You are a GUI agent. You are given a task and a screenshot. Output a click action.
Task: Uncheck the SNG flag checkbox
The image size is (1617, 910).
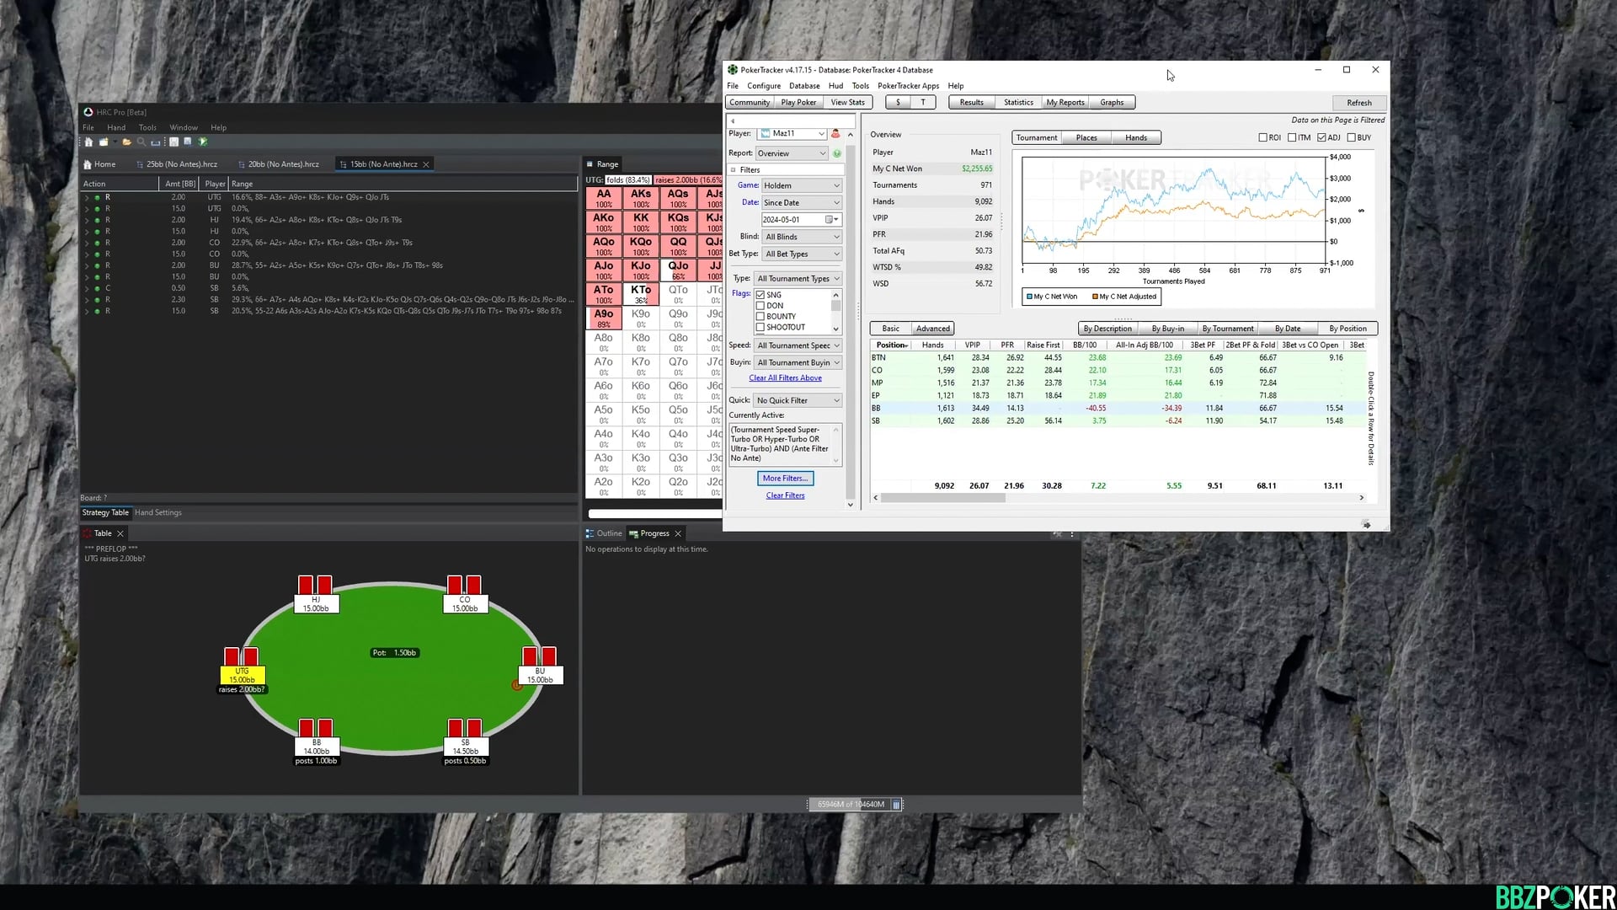(760, 295)
